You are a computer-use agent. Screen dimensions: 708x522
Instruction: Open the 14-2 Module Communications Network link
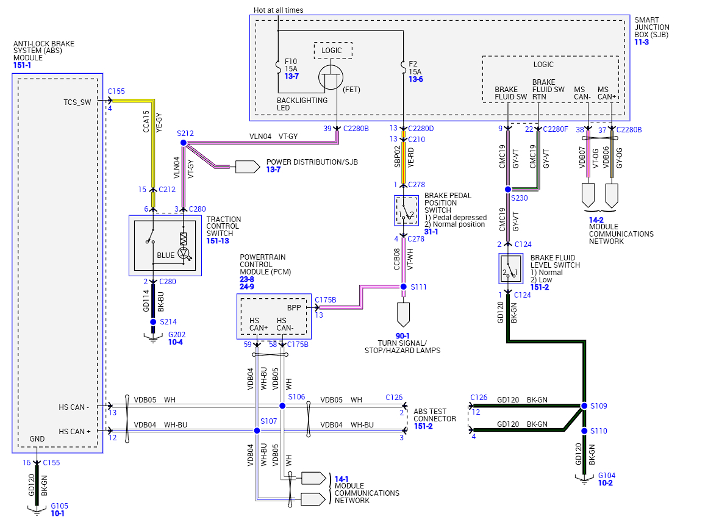click(x=596, y=220)
